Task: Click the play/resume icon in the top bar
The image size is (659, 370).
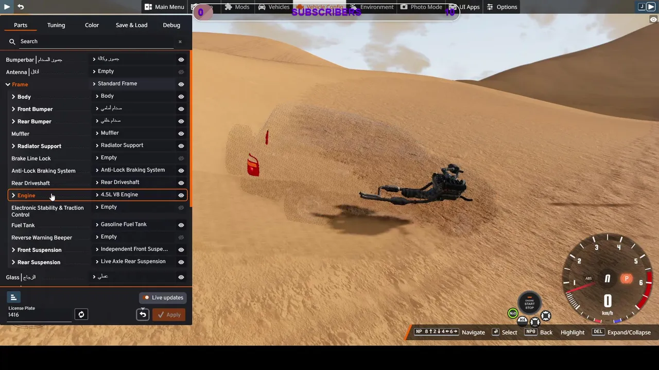Action: click(7, 7)
